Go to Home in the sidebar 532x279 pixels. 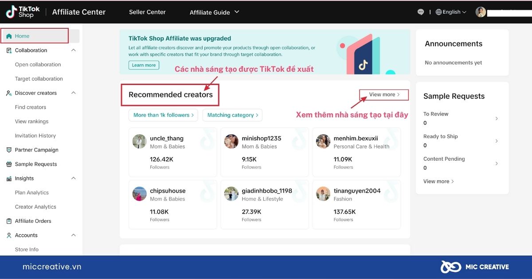pyautogui.click(x=41, y=36)
